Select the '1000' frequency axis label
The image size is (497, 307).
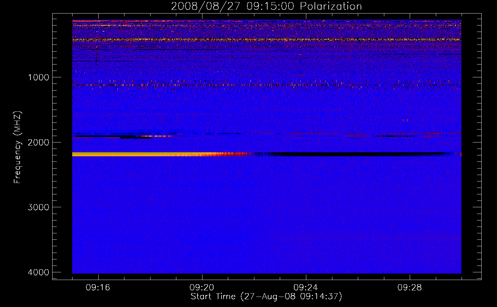pos(39,77)
